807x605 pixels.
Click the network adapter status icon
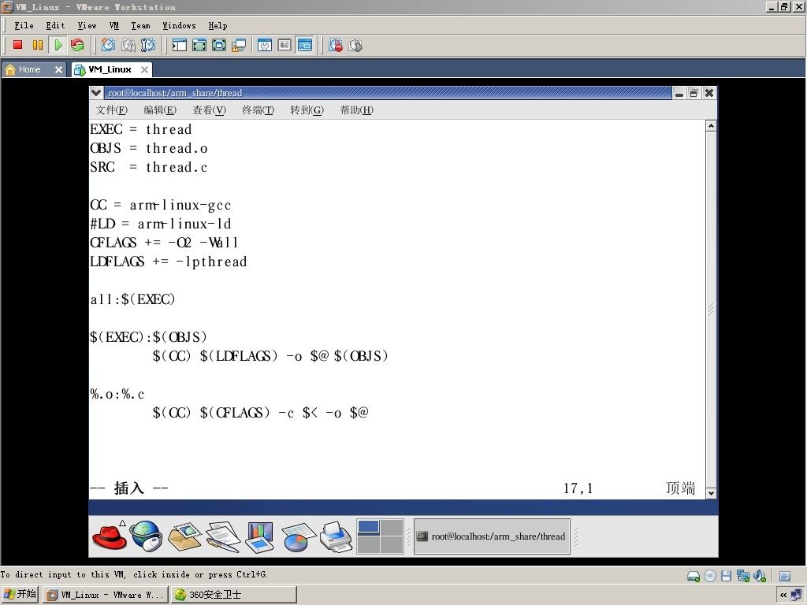point(742,576)
